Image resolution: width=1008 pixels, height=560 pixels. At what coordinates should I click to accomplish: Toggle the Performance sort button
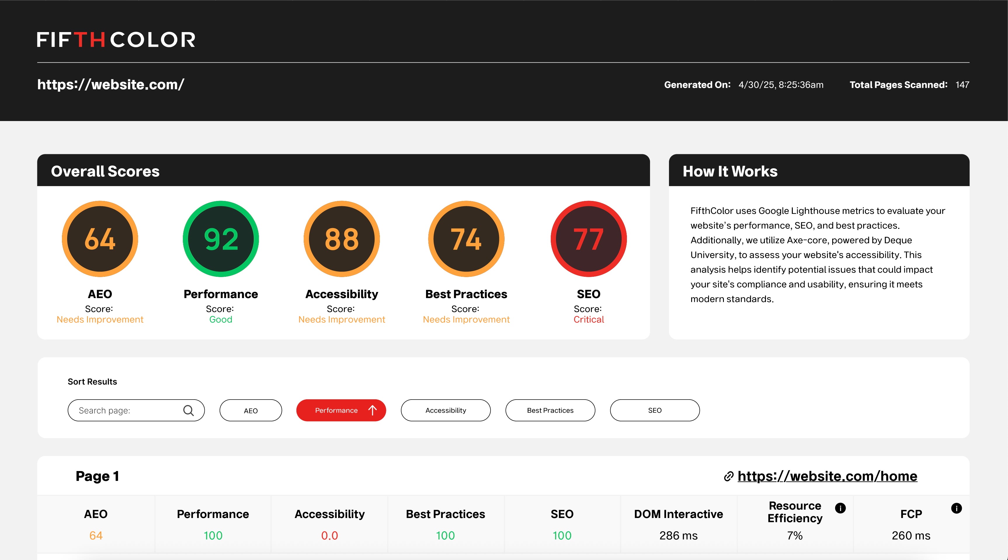341,410
